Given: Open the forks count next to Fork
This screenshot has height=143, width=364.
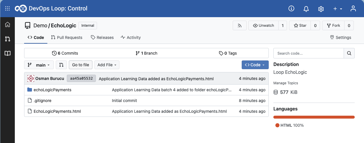Looking at the screenshot, I should [x=349, y=25].
